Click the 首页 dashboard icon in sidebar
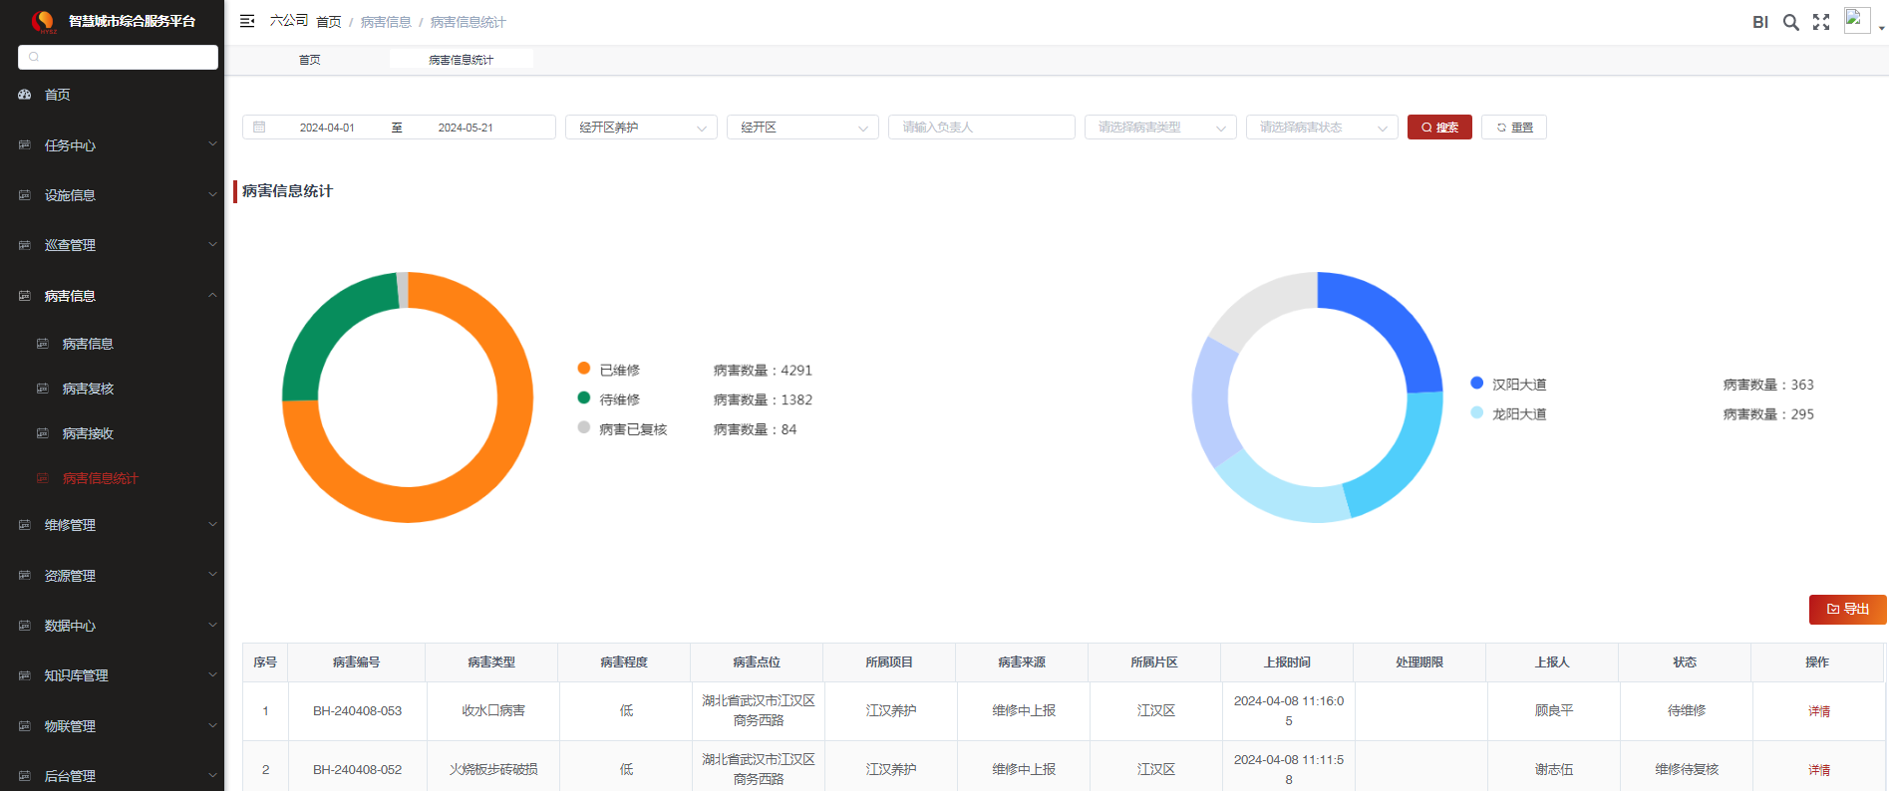The width and height of the screenshot is (1889, 791). (25, 95)
